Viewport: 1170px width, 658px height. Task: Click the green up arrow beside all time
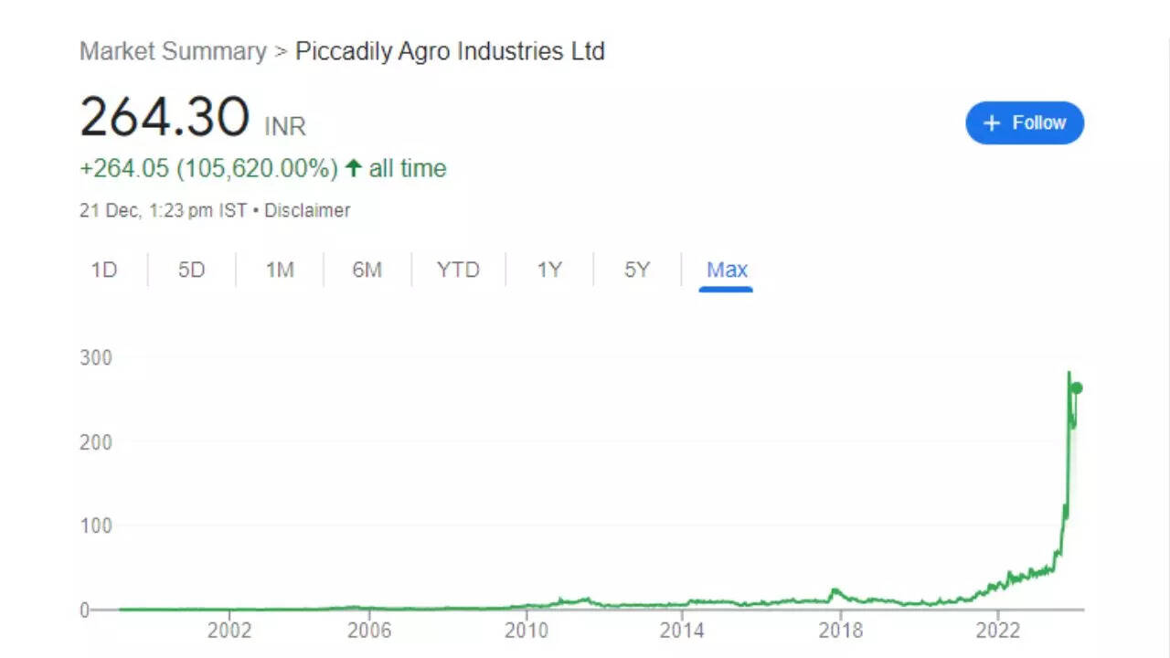click(x=353, y=168)
